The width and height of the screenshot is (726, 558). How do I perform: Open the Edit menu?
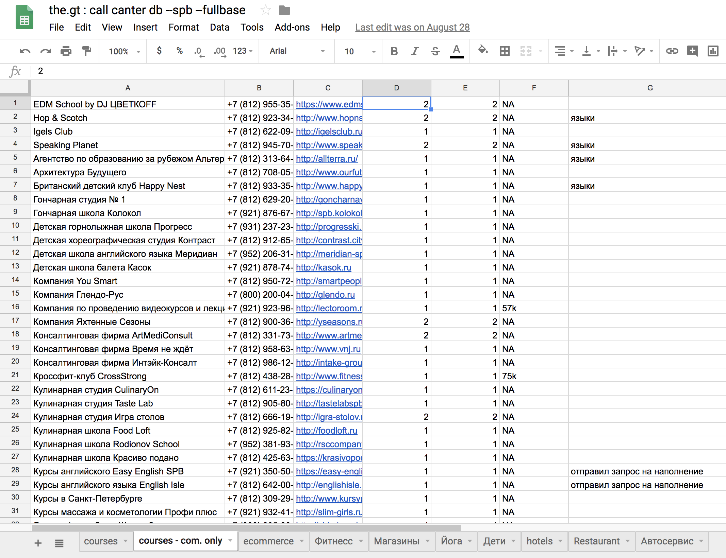[83, 27]
